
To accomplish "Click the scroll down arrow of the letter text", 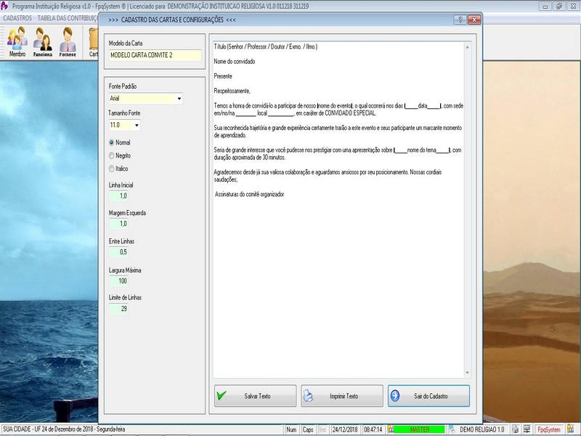I will tap(467, 373).
